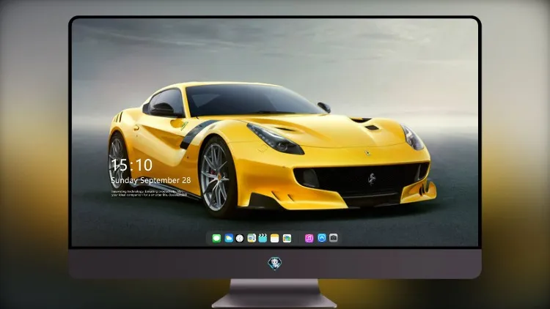Click the date 'Sunday September 28'
This screenshot has height=309, width=550.
(151, 180)
